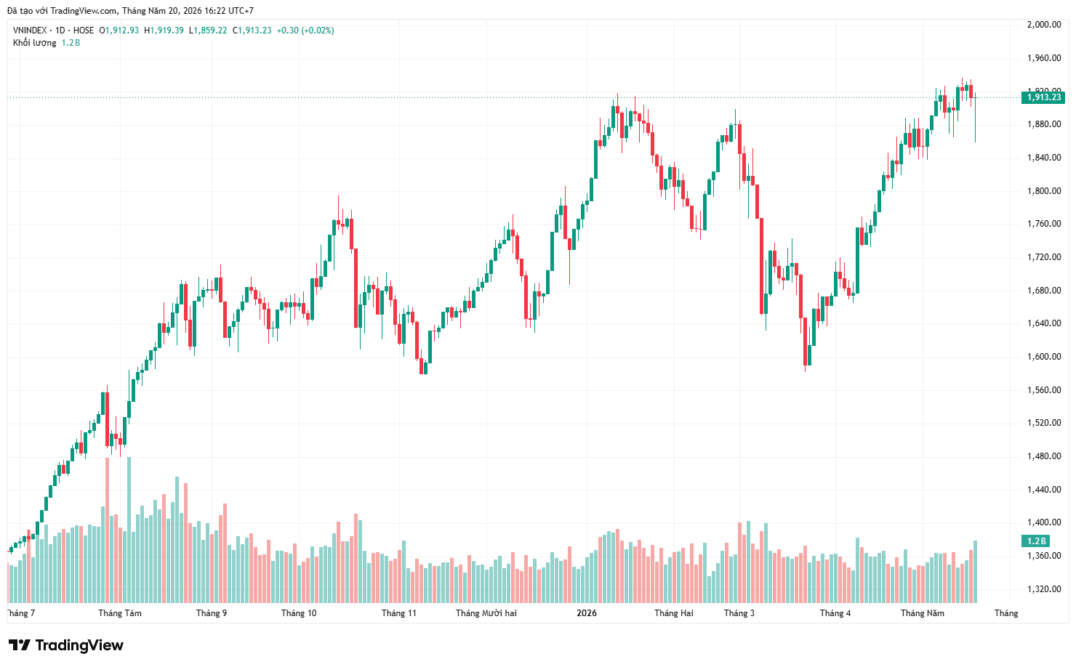This screenshot has width=1076, height=667.
Task: Click the green 1,913.23 current price tag
Action: click(x=1043, y=97)
